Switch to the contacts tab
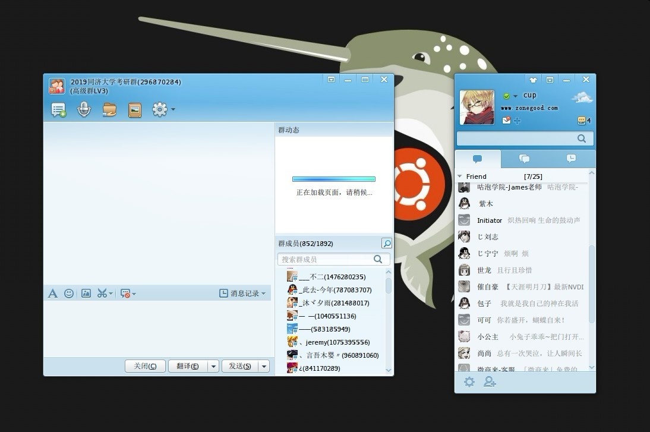Screen dimensions: 650x432 coord(478,159)
